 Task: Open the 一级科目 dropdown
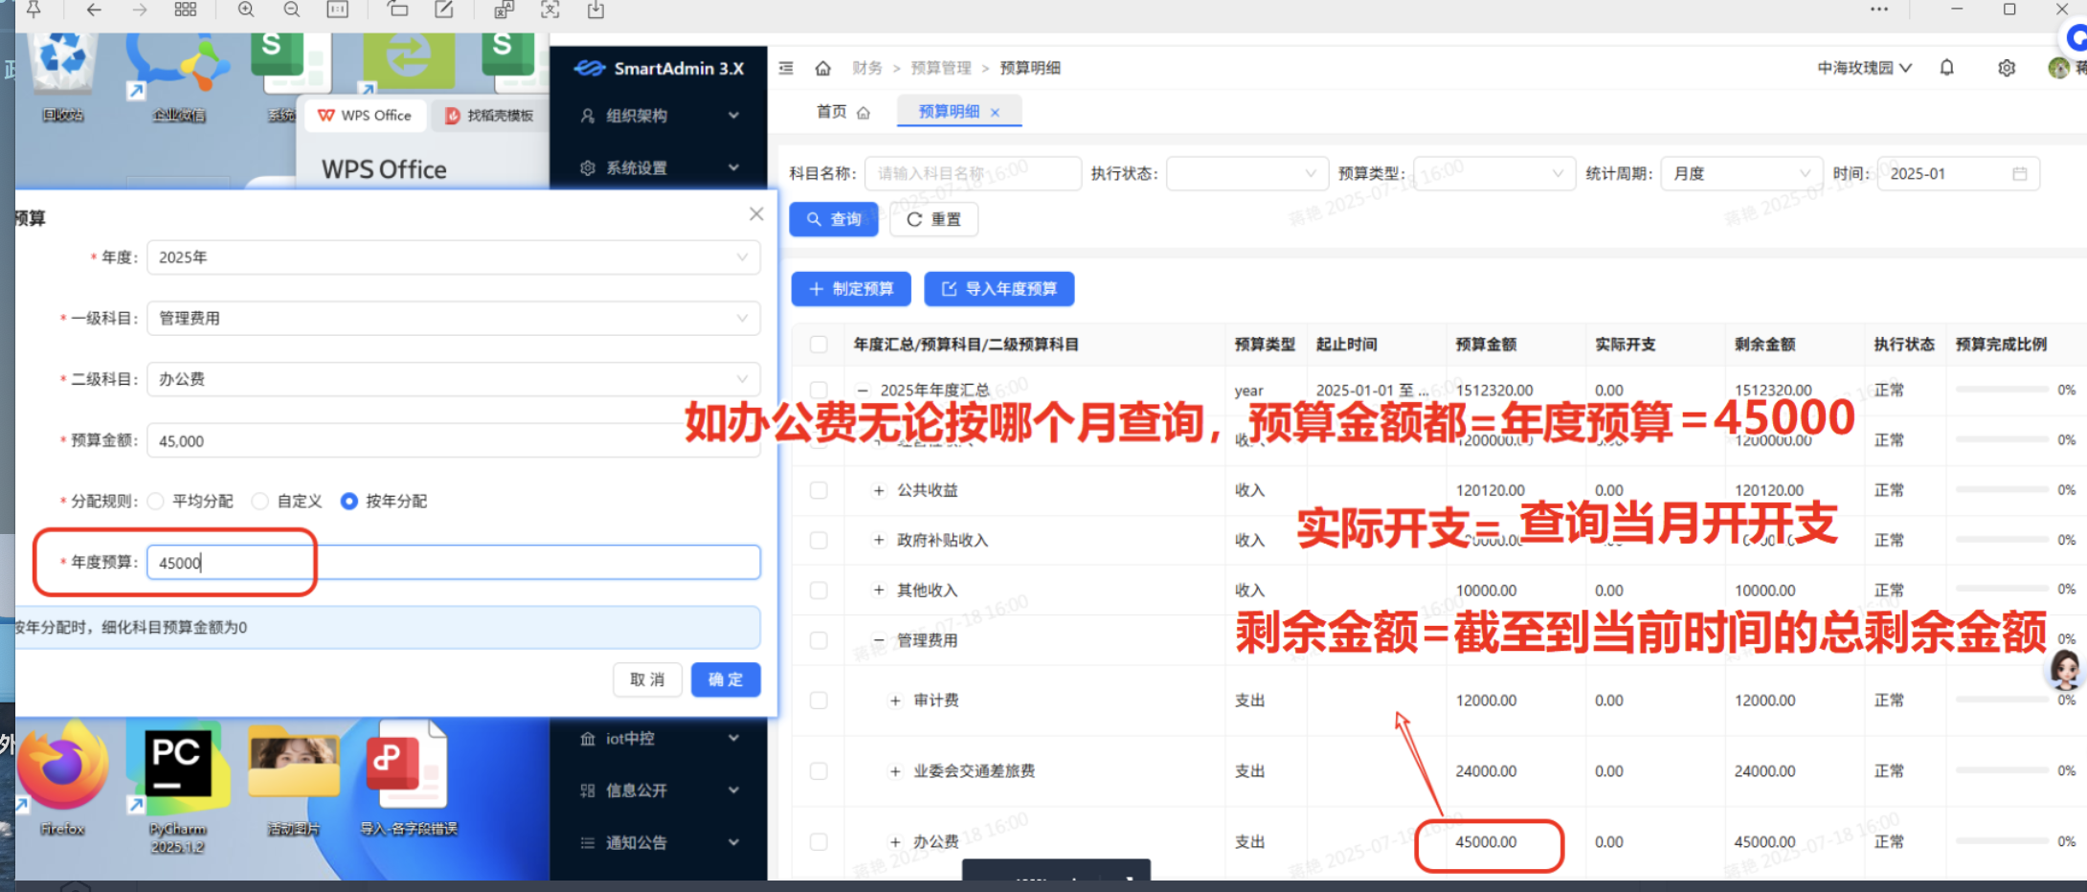pos(453,319)
